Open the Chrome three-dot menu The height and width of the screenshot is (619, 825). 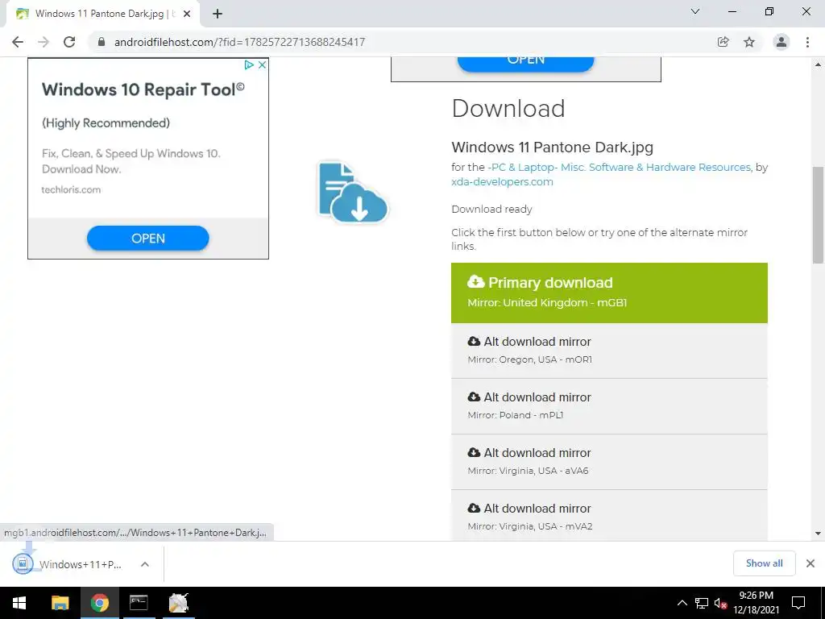pyautogui.click(x=807, y=42)
